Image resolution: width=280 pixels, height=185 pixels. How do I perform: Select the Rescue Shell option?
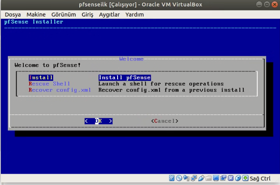[49, 84]
